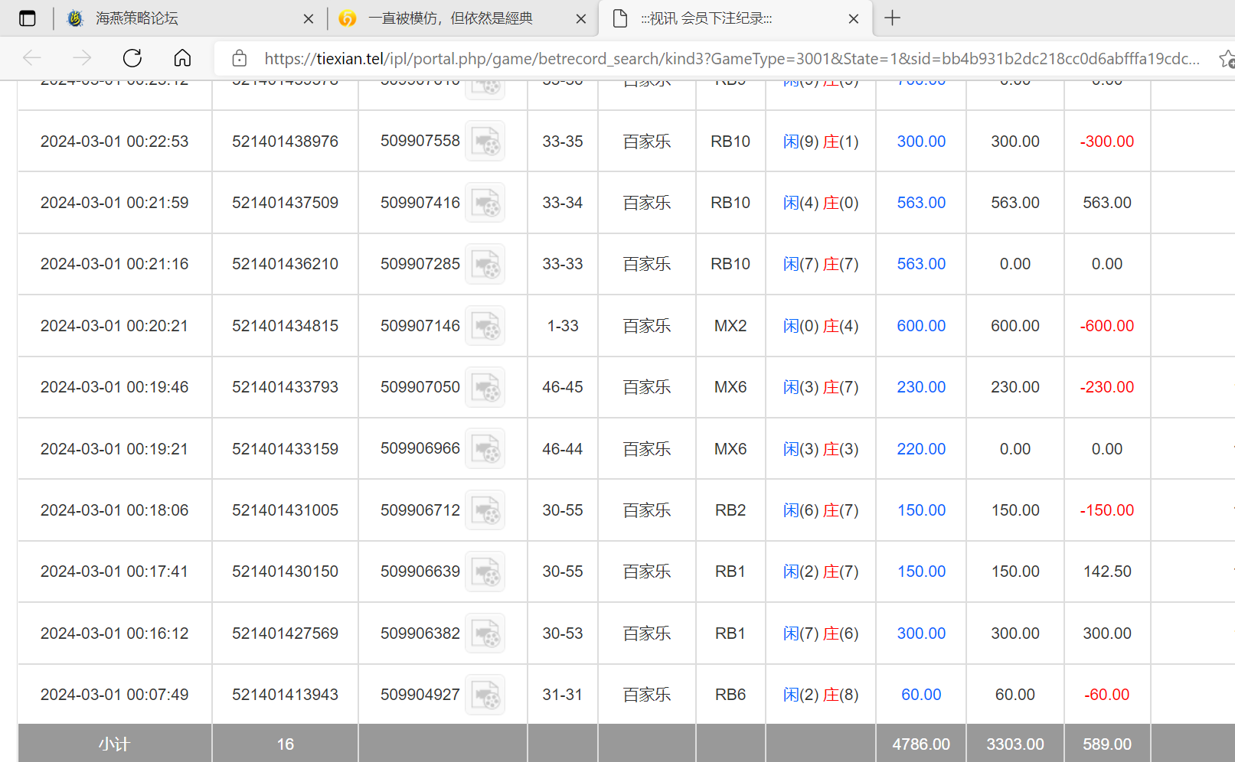This screenshot has width=1235, height=762.
Task: Select table code RB6
Action: click(730, 695)
